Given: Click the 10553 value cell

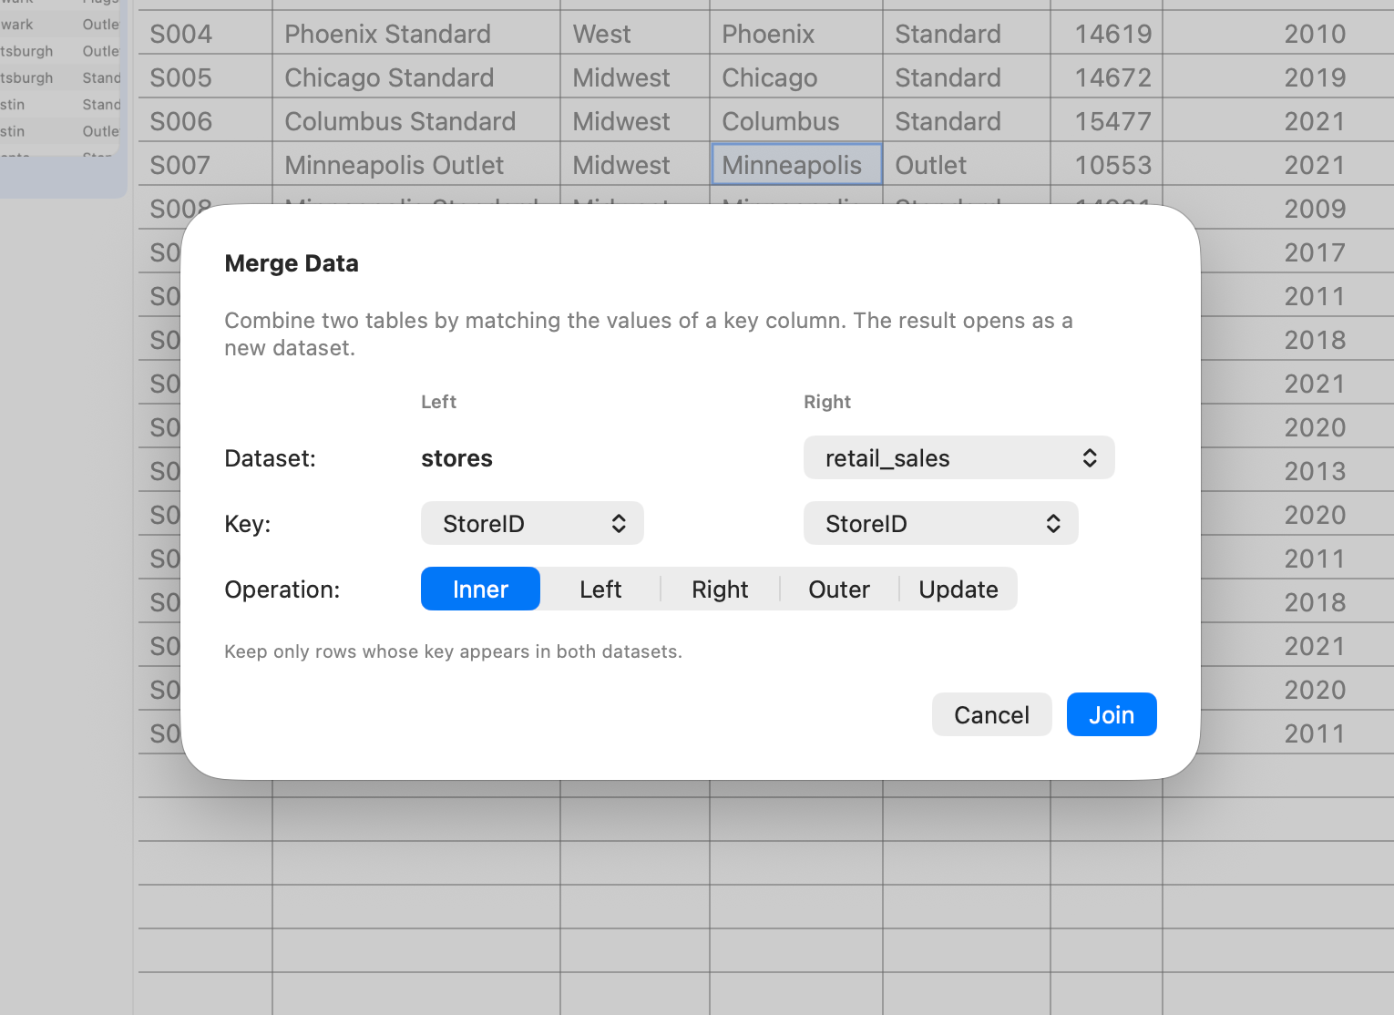Looking at the screenshot, I should 1106,165.
